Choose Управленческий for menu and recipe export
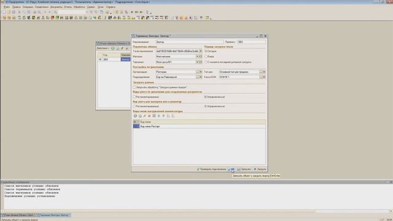 click(206, 106)
